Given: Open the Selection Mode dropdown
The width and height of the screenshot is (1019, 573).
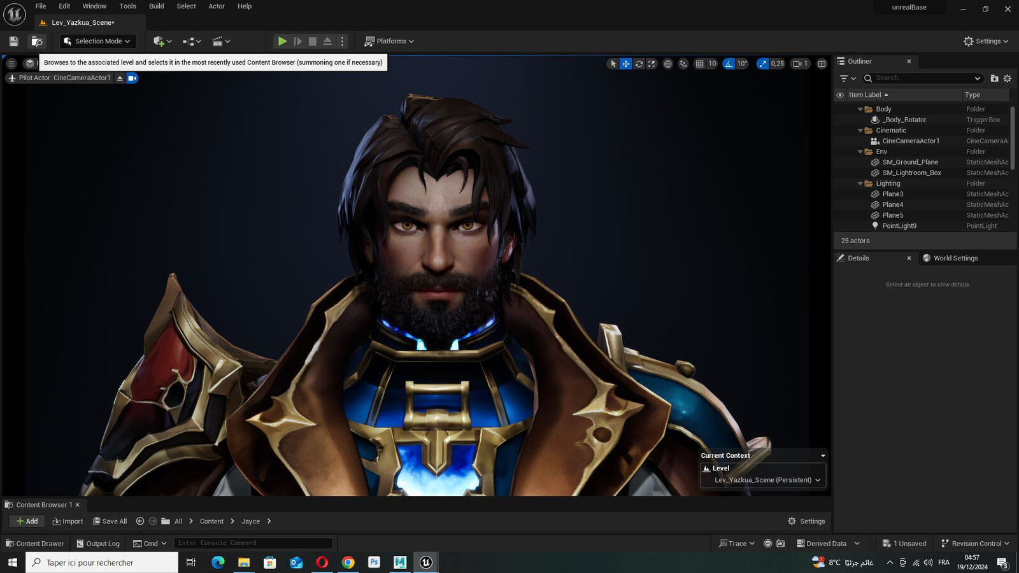Looking at the screenshot, I should pos(98,41).
